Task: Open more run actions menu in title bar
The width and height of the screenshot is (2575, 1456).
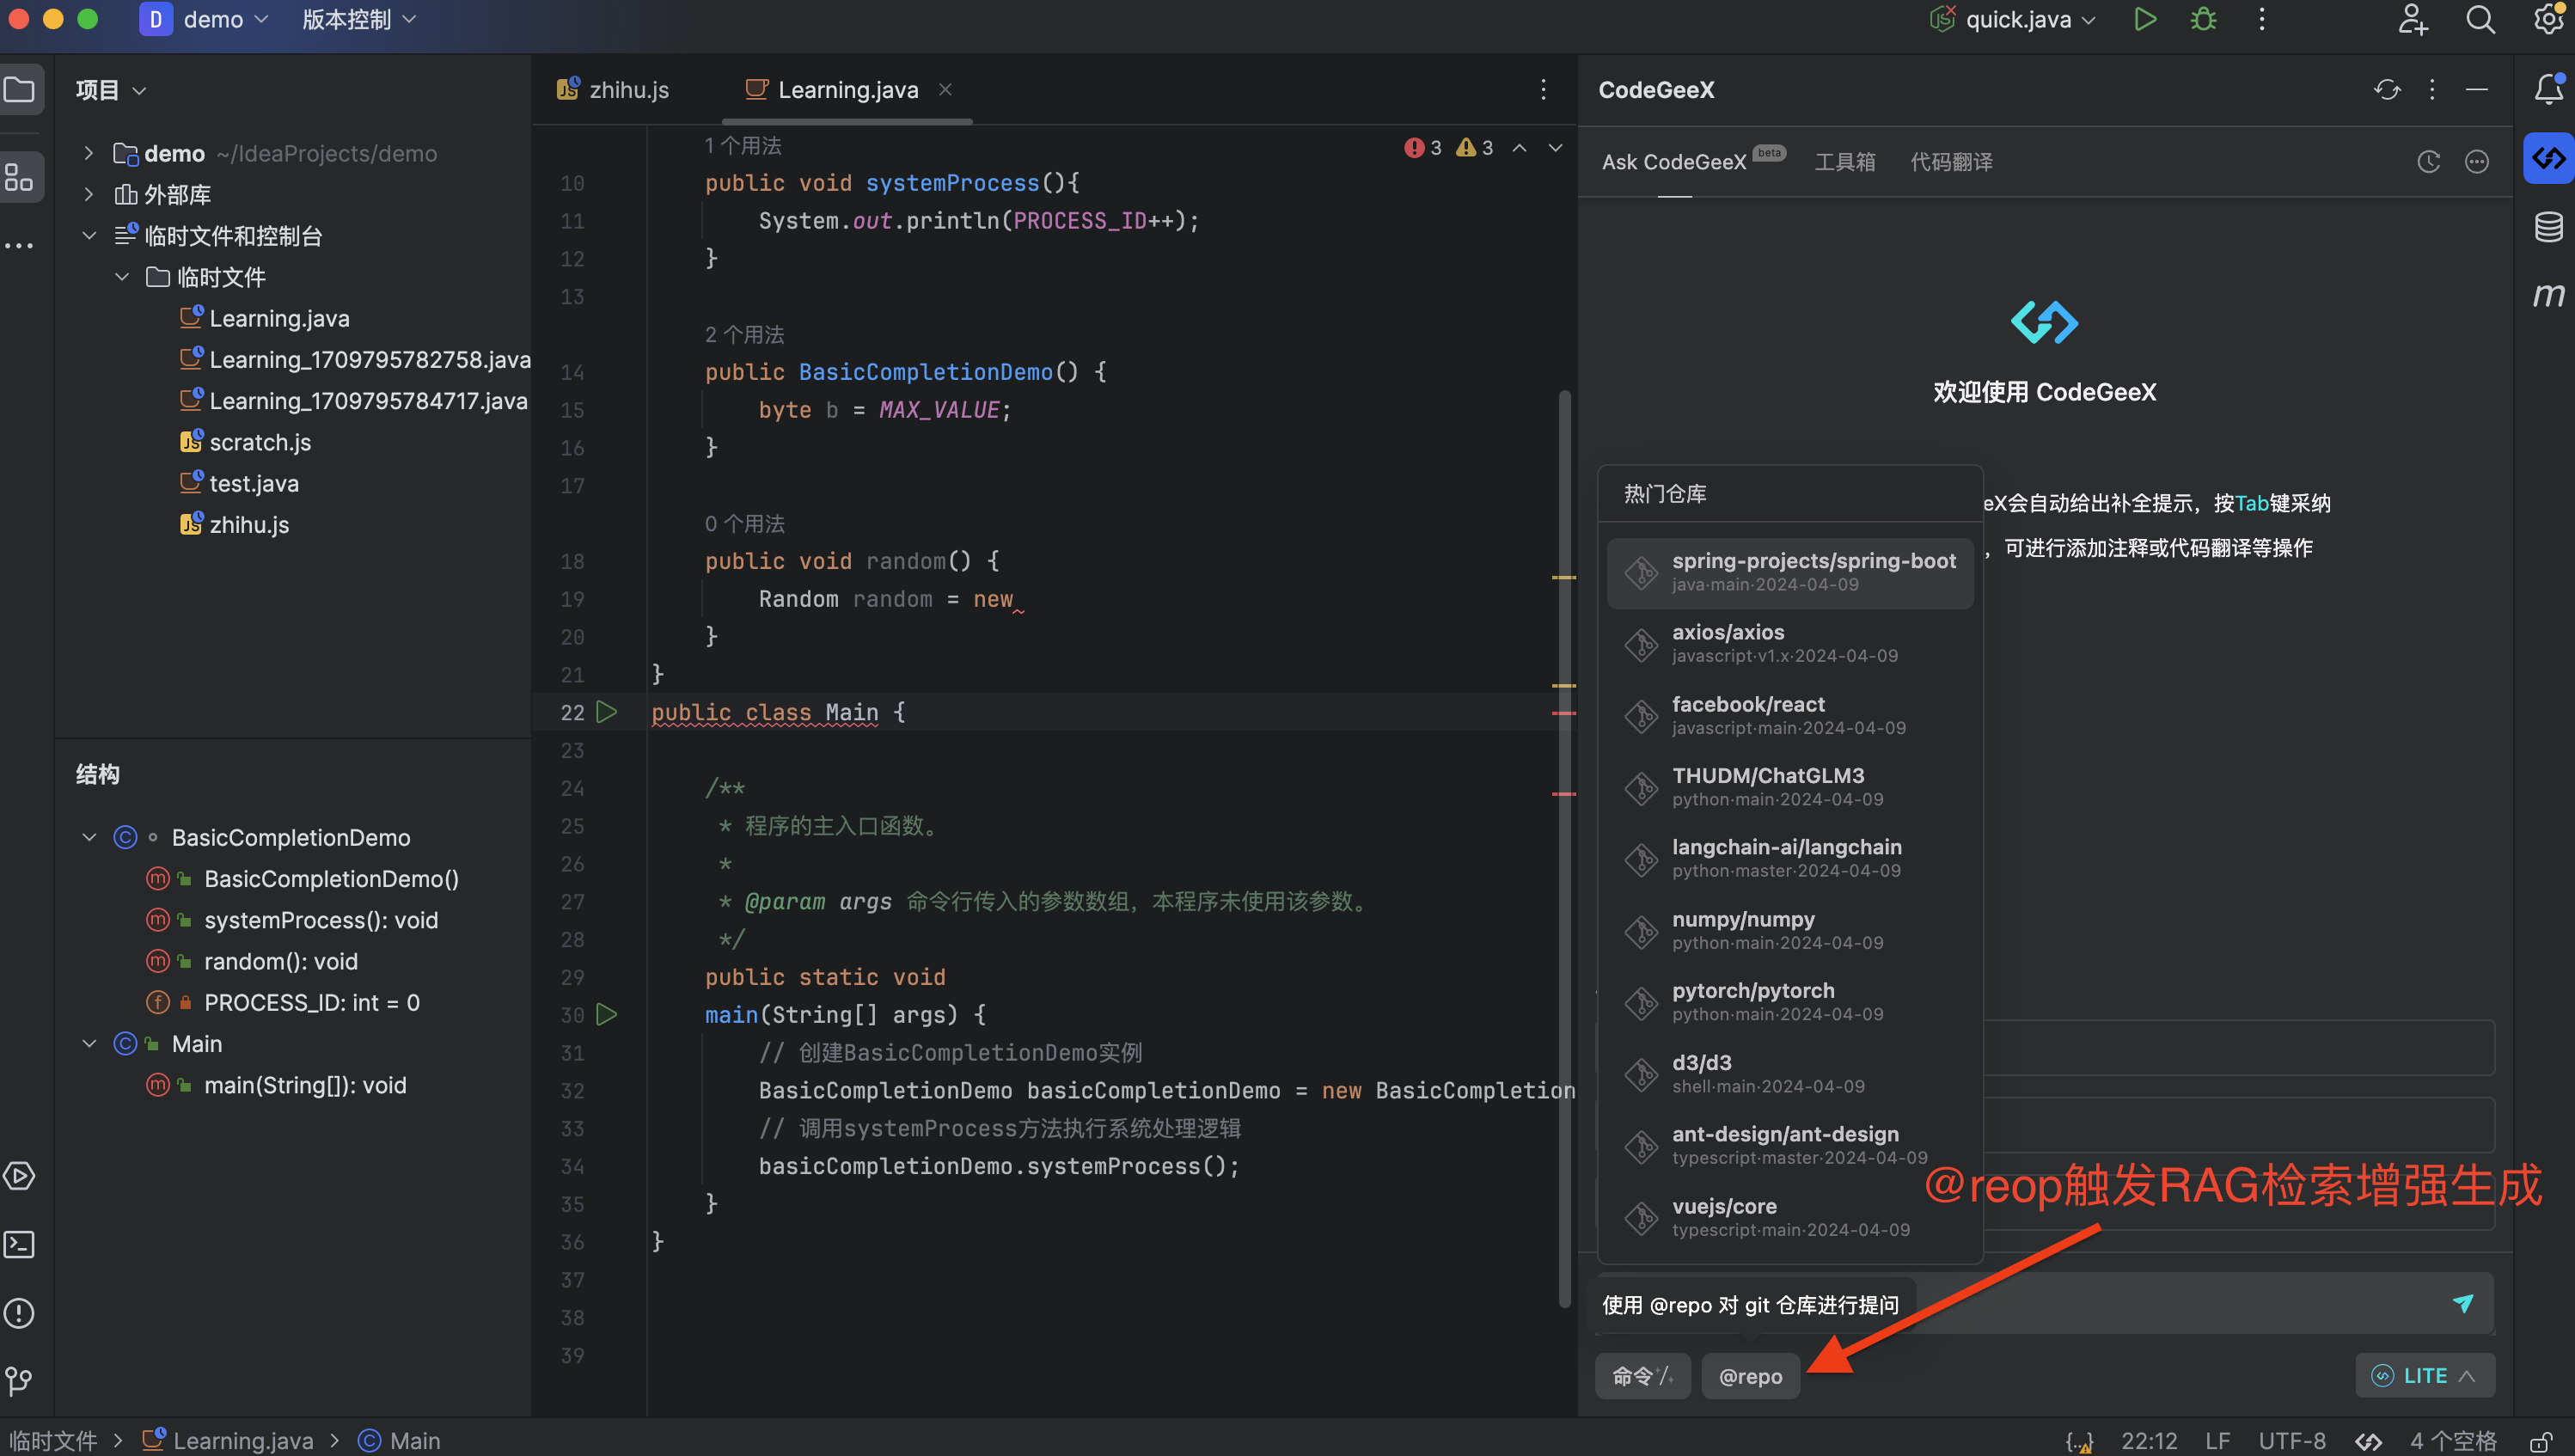Action: [x=2262, y=20]
